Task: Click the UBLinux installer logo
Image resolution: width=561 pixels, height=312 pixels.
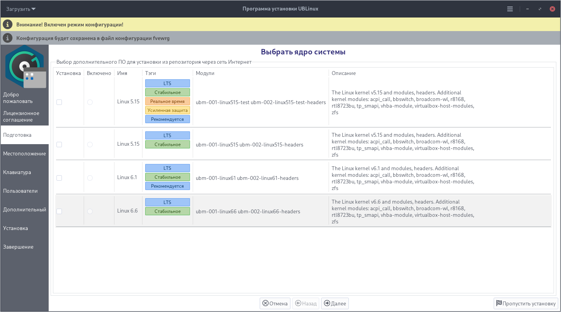Action: 25,67
